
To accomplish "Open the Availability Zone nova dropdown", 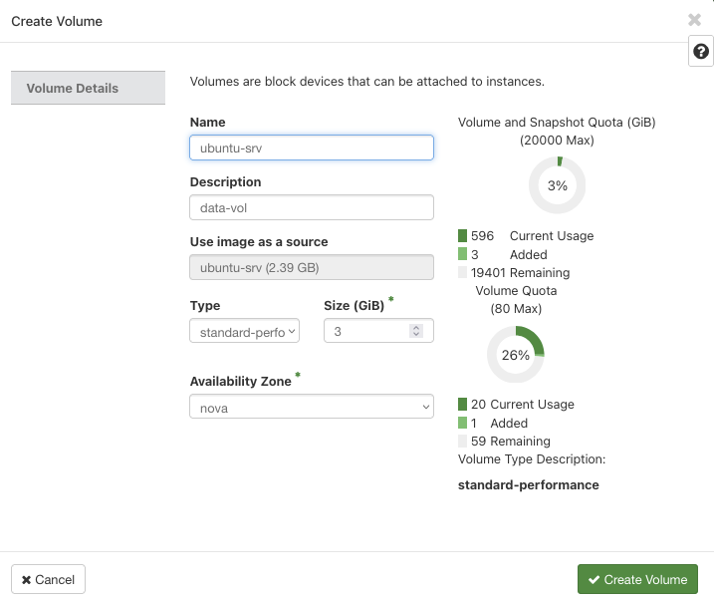I will (x=312, y=407).
